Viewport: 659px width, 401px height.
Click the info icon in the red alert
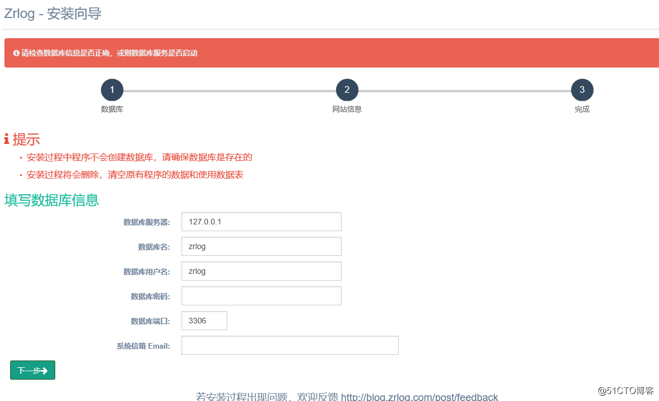pyautogui.click(x=16, y=53)
